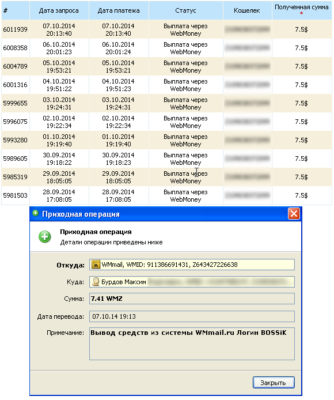334x400 pixels.
Task: Select the Сумма field showing 7.41 WMZ
Action: pyautogui.click(x=192, y=299)
